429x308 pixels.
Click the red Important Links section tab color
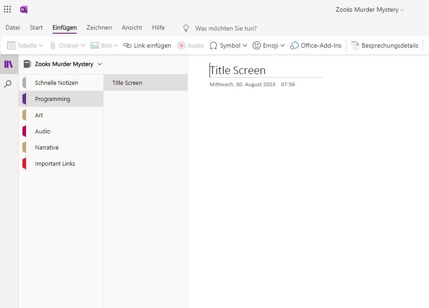tap(24, 163)
